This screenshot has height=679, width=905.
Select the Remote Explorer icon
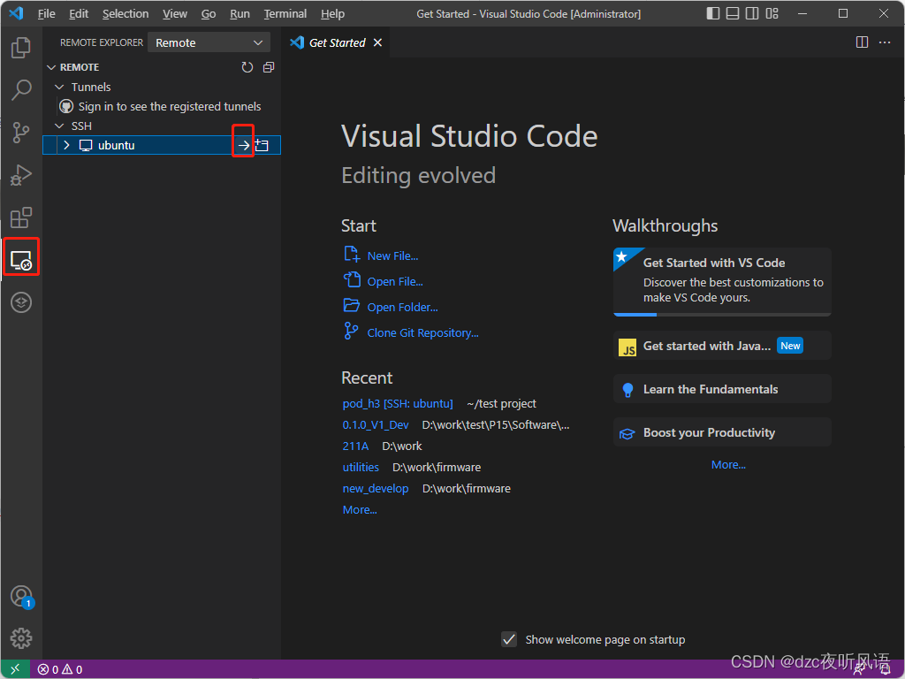pyautogui.click(x=20, y=256)
